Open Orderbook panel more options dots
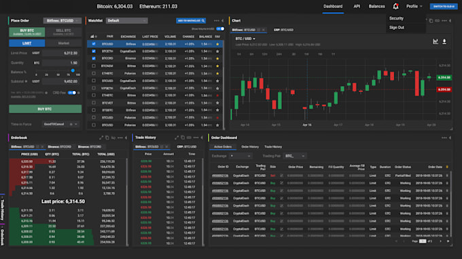Screen dimensions: 462x259 point(120,138)
